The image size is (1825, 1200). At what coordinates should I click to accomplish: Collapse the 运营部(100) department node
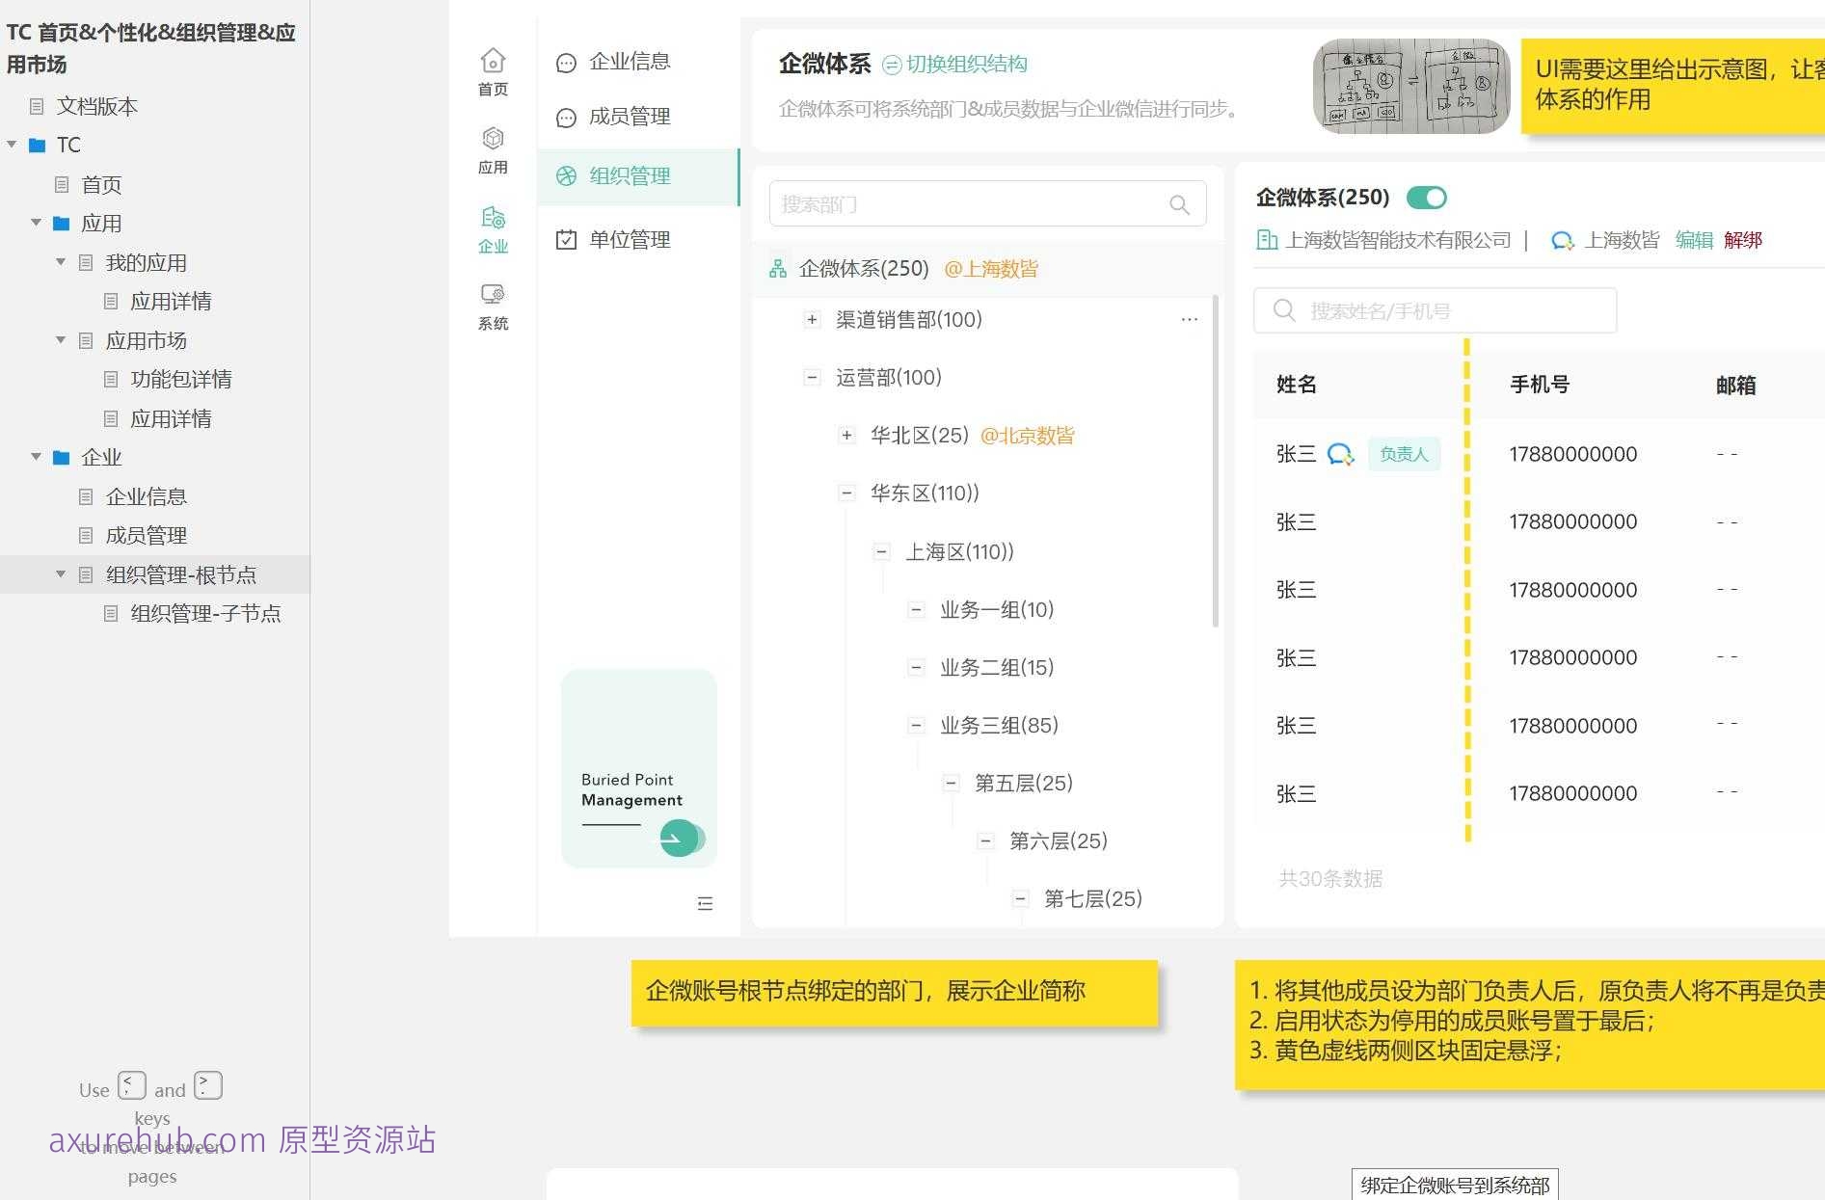812,378
